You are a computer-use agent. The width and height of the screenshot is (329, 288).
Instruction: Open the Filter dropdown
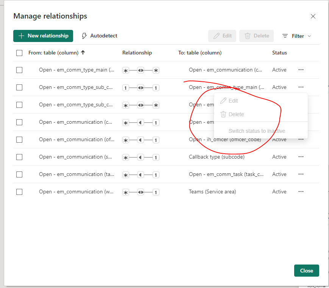[296, 36]
